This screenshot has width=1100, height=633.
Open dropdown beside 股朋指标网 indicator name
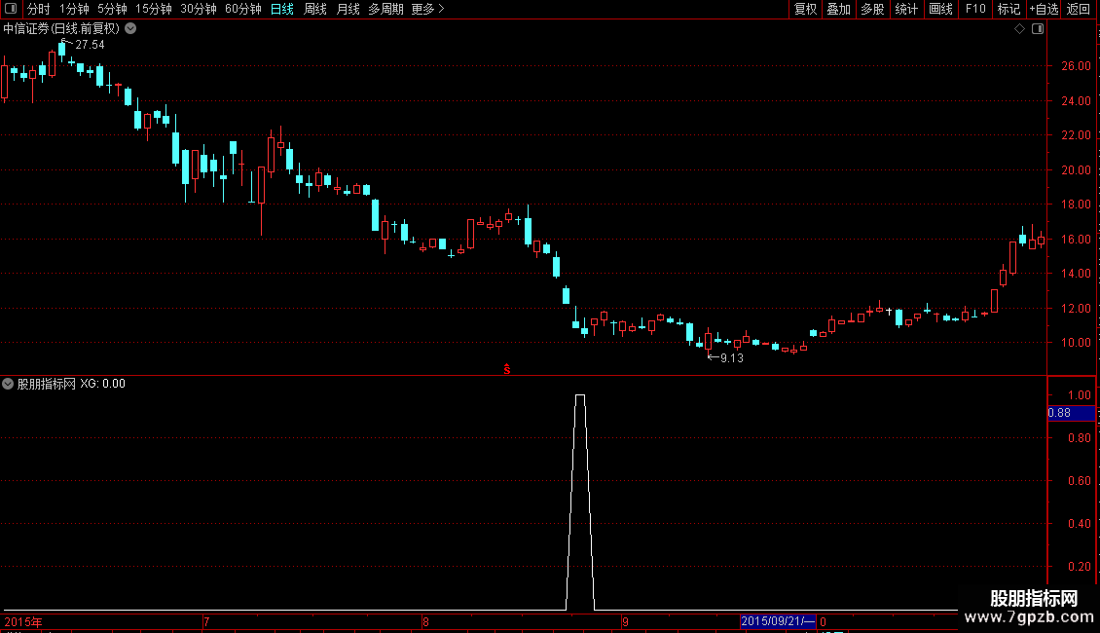click(8, 384)
